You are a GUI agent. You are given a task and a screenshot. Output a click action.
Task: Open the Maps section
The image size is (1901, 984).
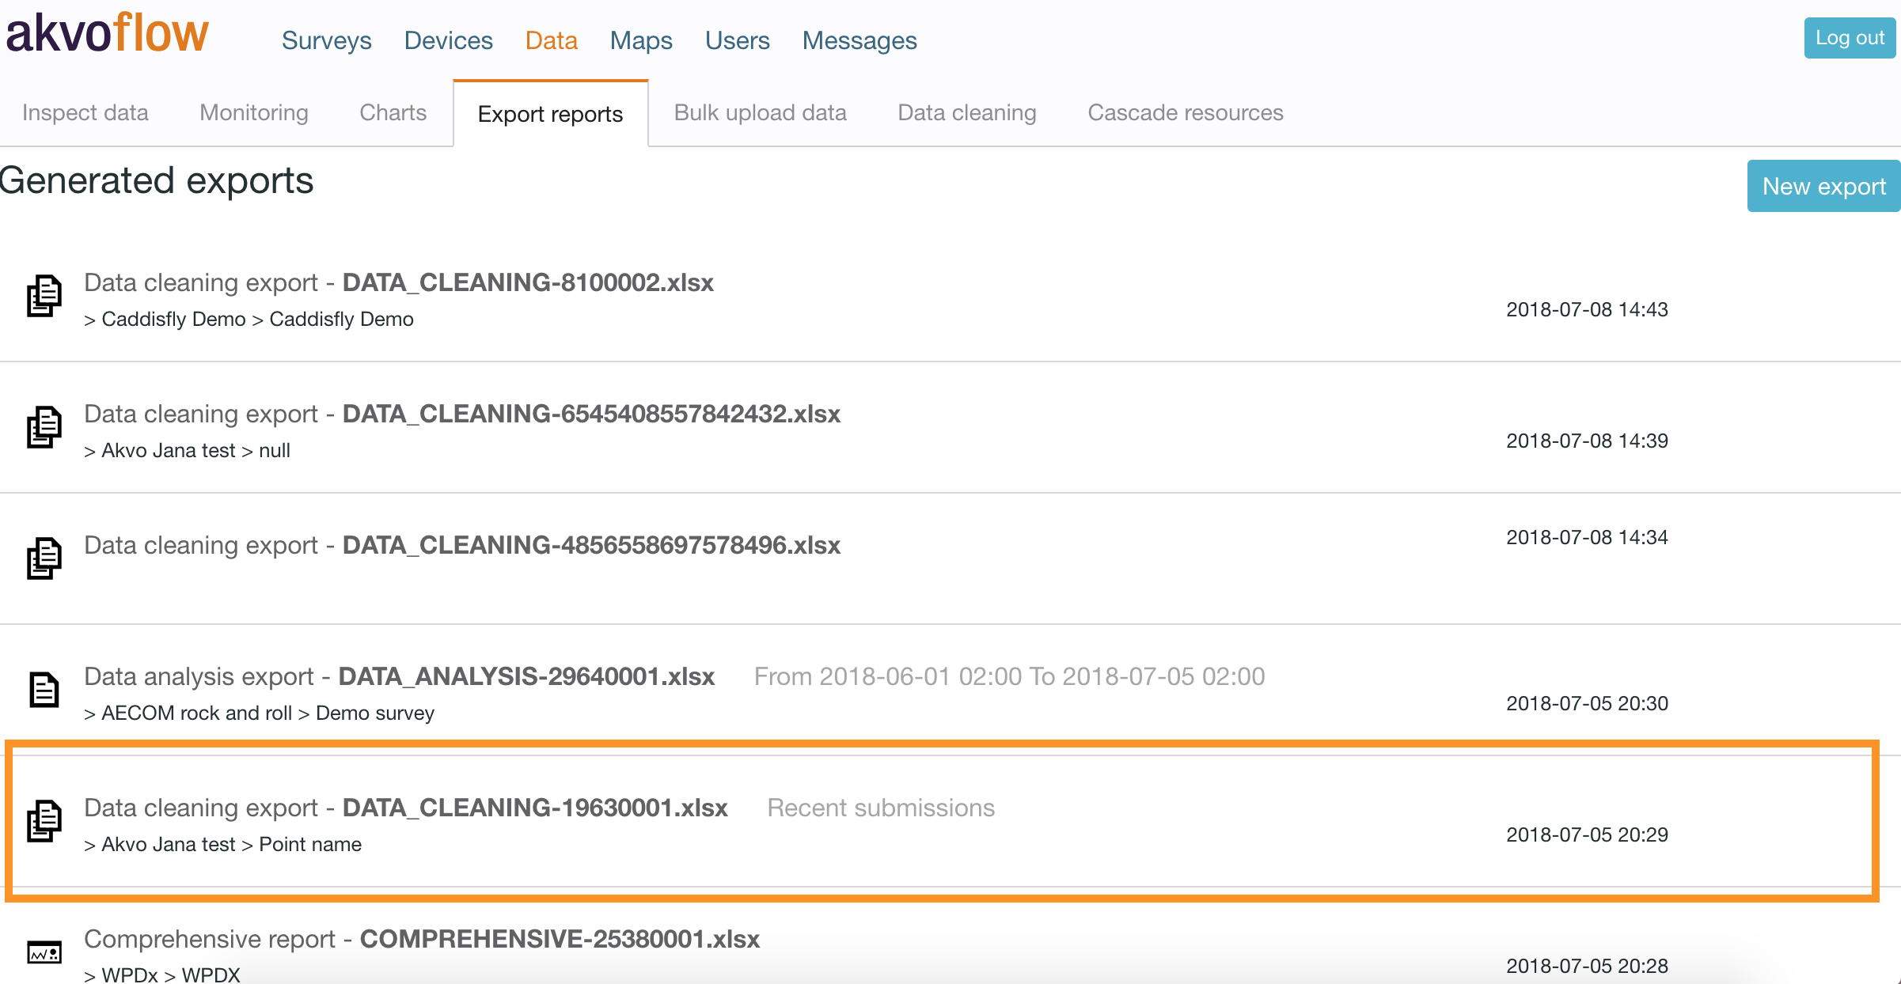point(641,40)
